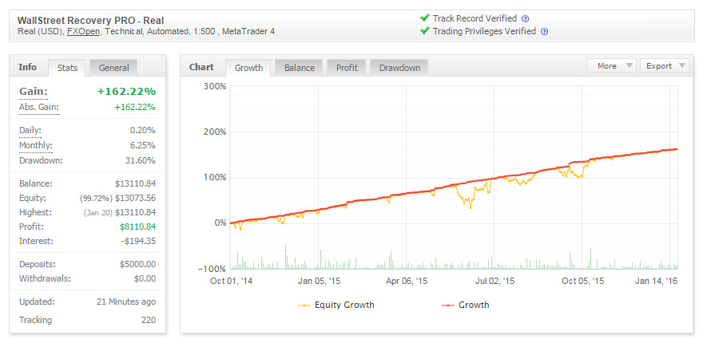Click the (Jan 20) Highest date note

click(x=97, y=213)
